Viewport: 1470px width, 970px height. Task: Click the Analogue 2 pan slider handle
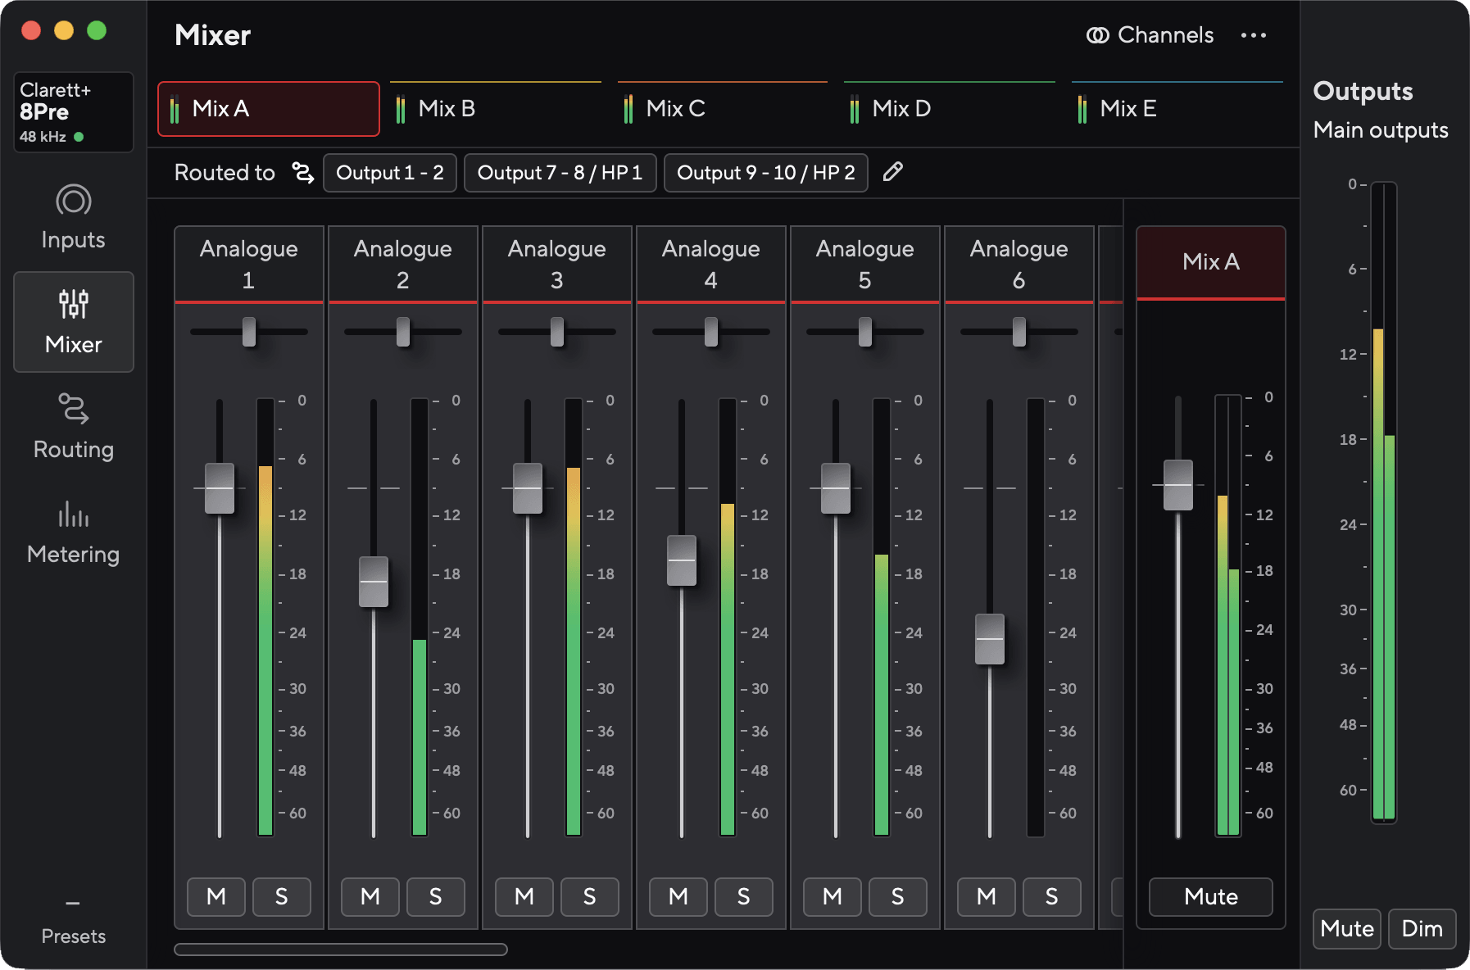[x=403, y=332]
